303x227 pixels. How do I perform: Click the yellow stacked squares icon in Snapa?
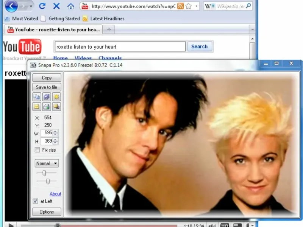56,107
